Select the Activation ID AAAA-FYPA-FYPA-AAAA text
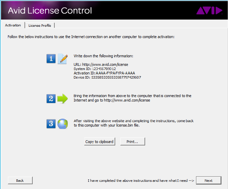The image size is (228, 189). [104, 73]
